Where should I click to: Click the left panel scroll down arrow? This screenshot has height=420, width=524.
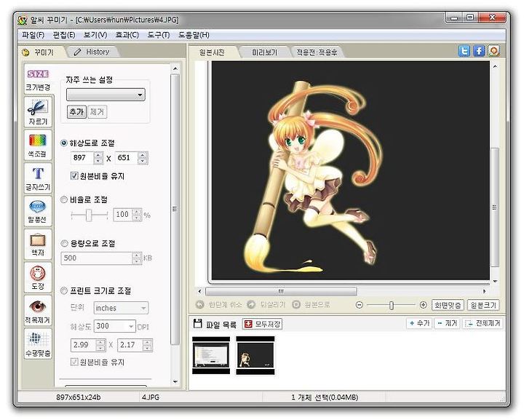pyautogui.click(x=175, y=381)
